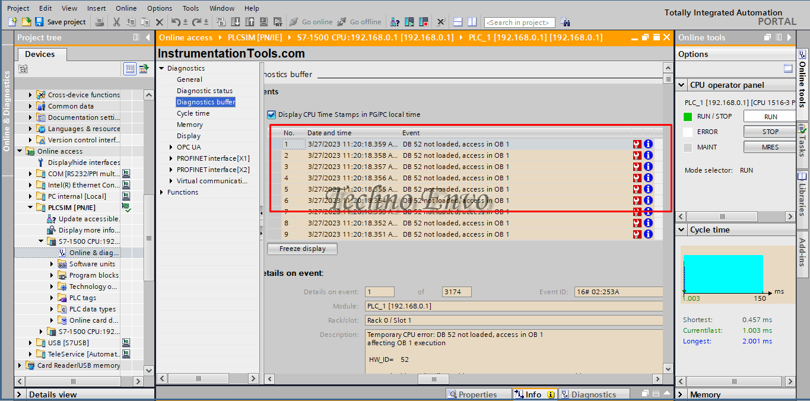Click blue info icon for event 3

648,167
